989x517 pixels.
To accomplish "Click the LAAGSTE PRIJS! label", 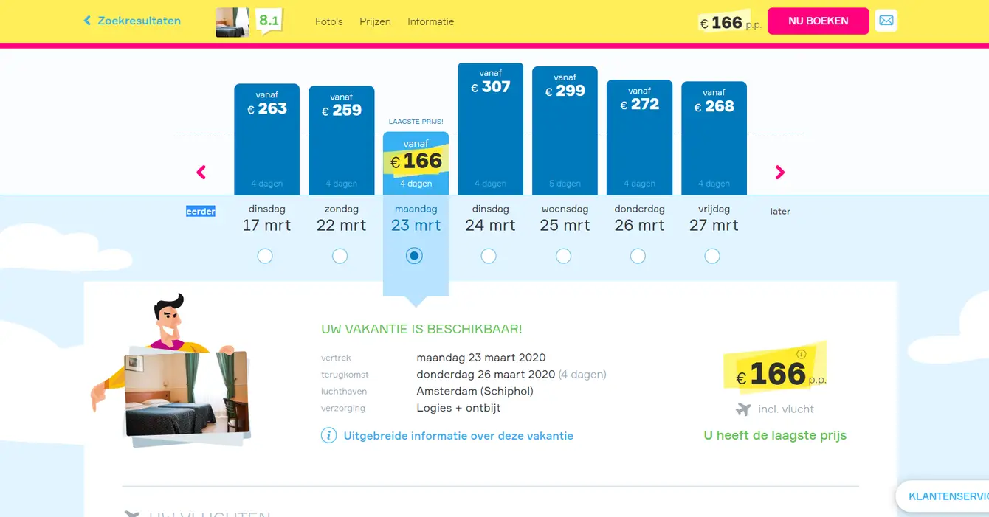I will [x=416, y=122].
